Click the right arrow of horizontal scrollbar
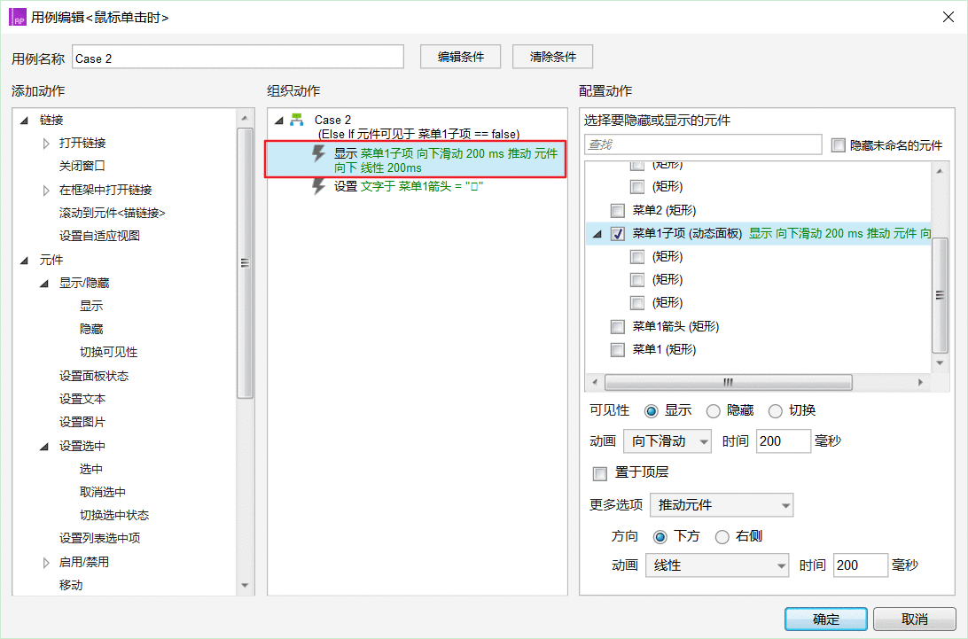The image size is (968, 639). (x=921, y=383)
